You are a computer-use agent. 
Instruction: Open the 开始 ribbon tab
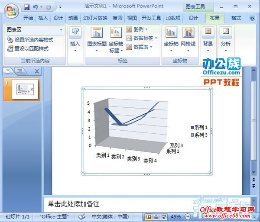click(28, 18)
